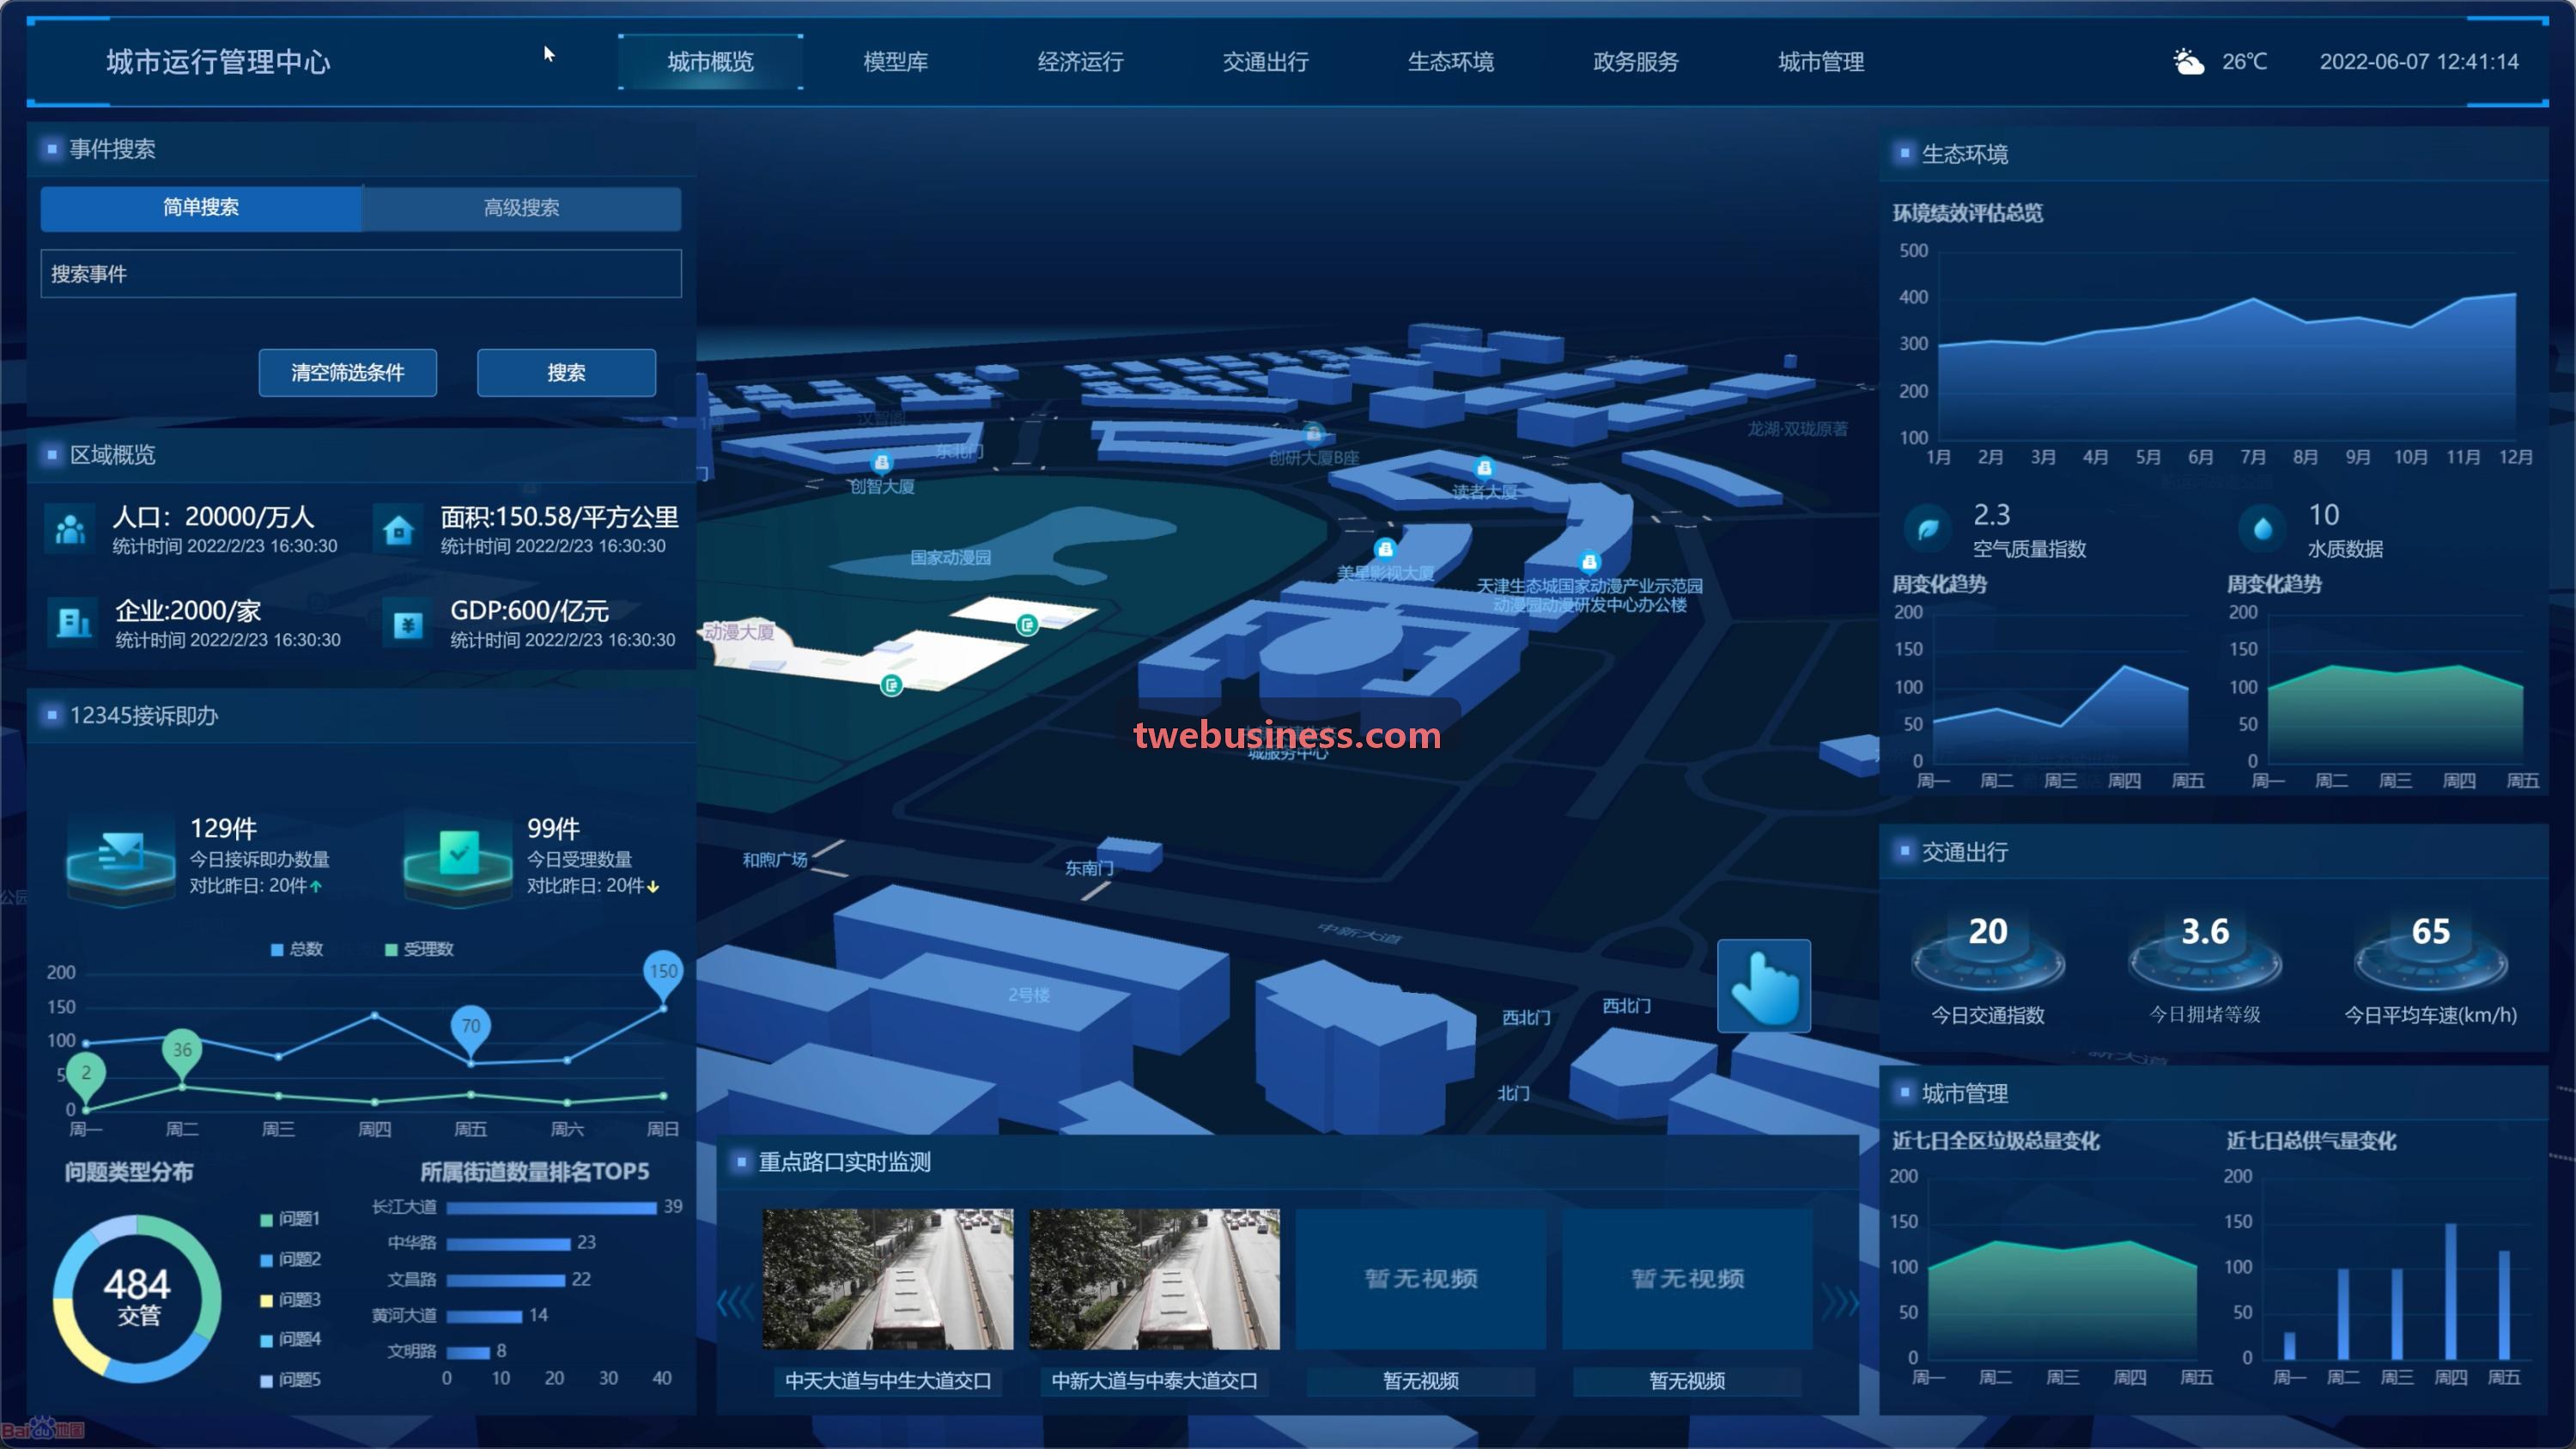
Task: Click the 长江大道 bar in TOP5
Action: point(552,1208)
